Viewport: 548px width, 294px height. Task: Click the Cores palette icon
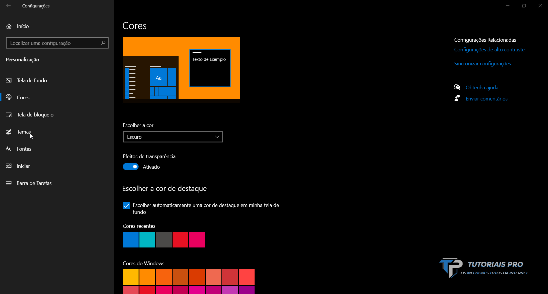(8, 97)
